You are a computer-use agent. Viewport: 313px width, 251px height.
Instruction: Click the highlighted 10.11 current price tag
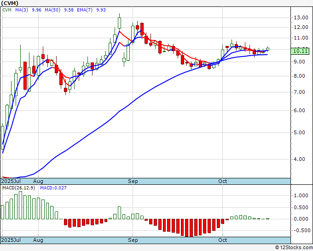(300, 51)
